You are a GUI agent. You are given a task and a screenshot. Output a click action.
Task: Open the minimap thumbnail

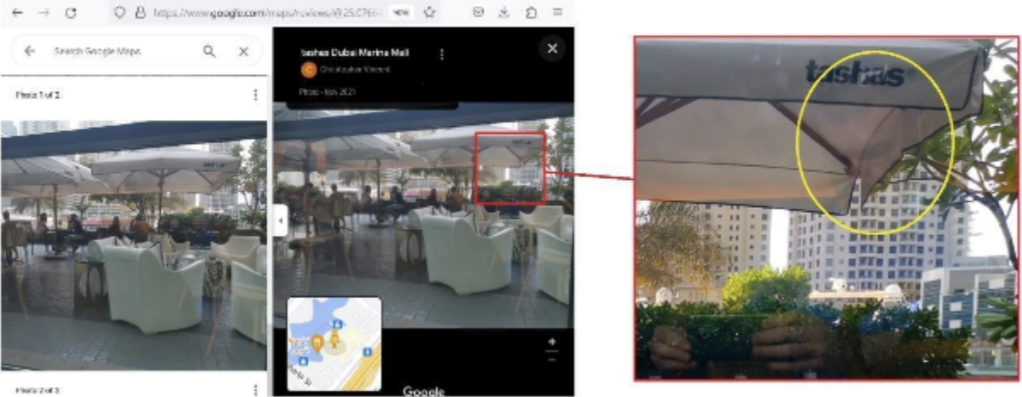[x=334, y=343]
